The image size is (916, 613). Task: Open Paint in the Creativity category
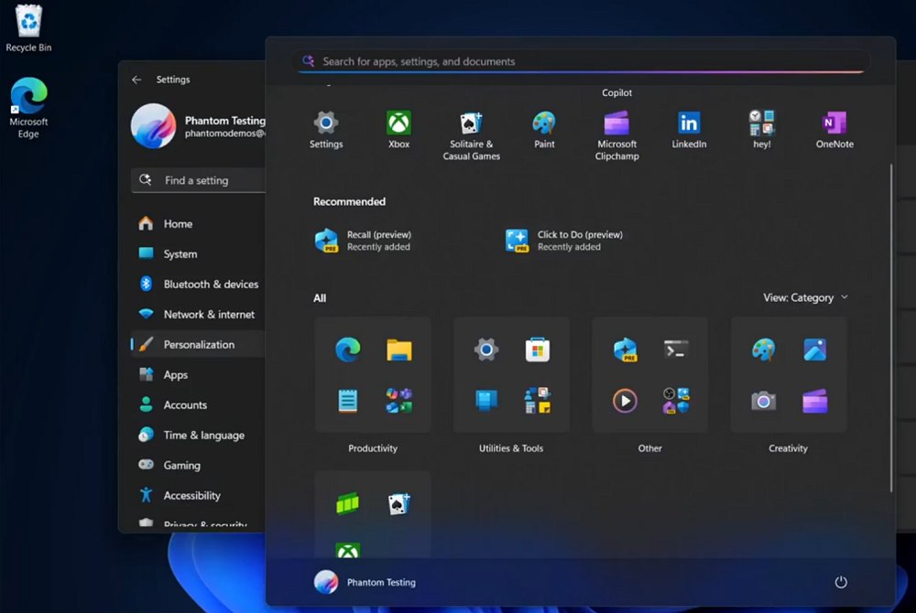point(763,350)
